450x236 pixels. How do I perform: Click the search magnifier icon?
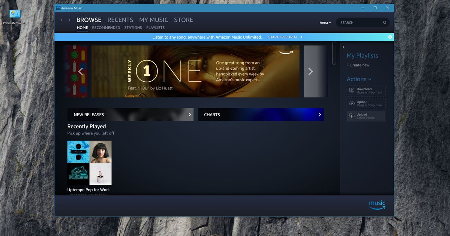coord(384,22)
